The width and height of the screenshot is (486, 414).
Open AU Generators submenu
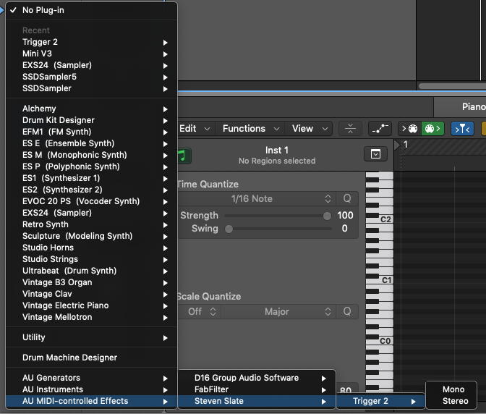point(91,378)
